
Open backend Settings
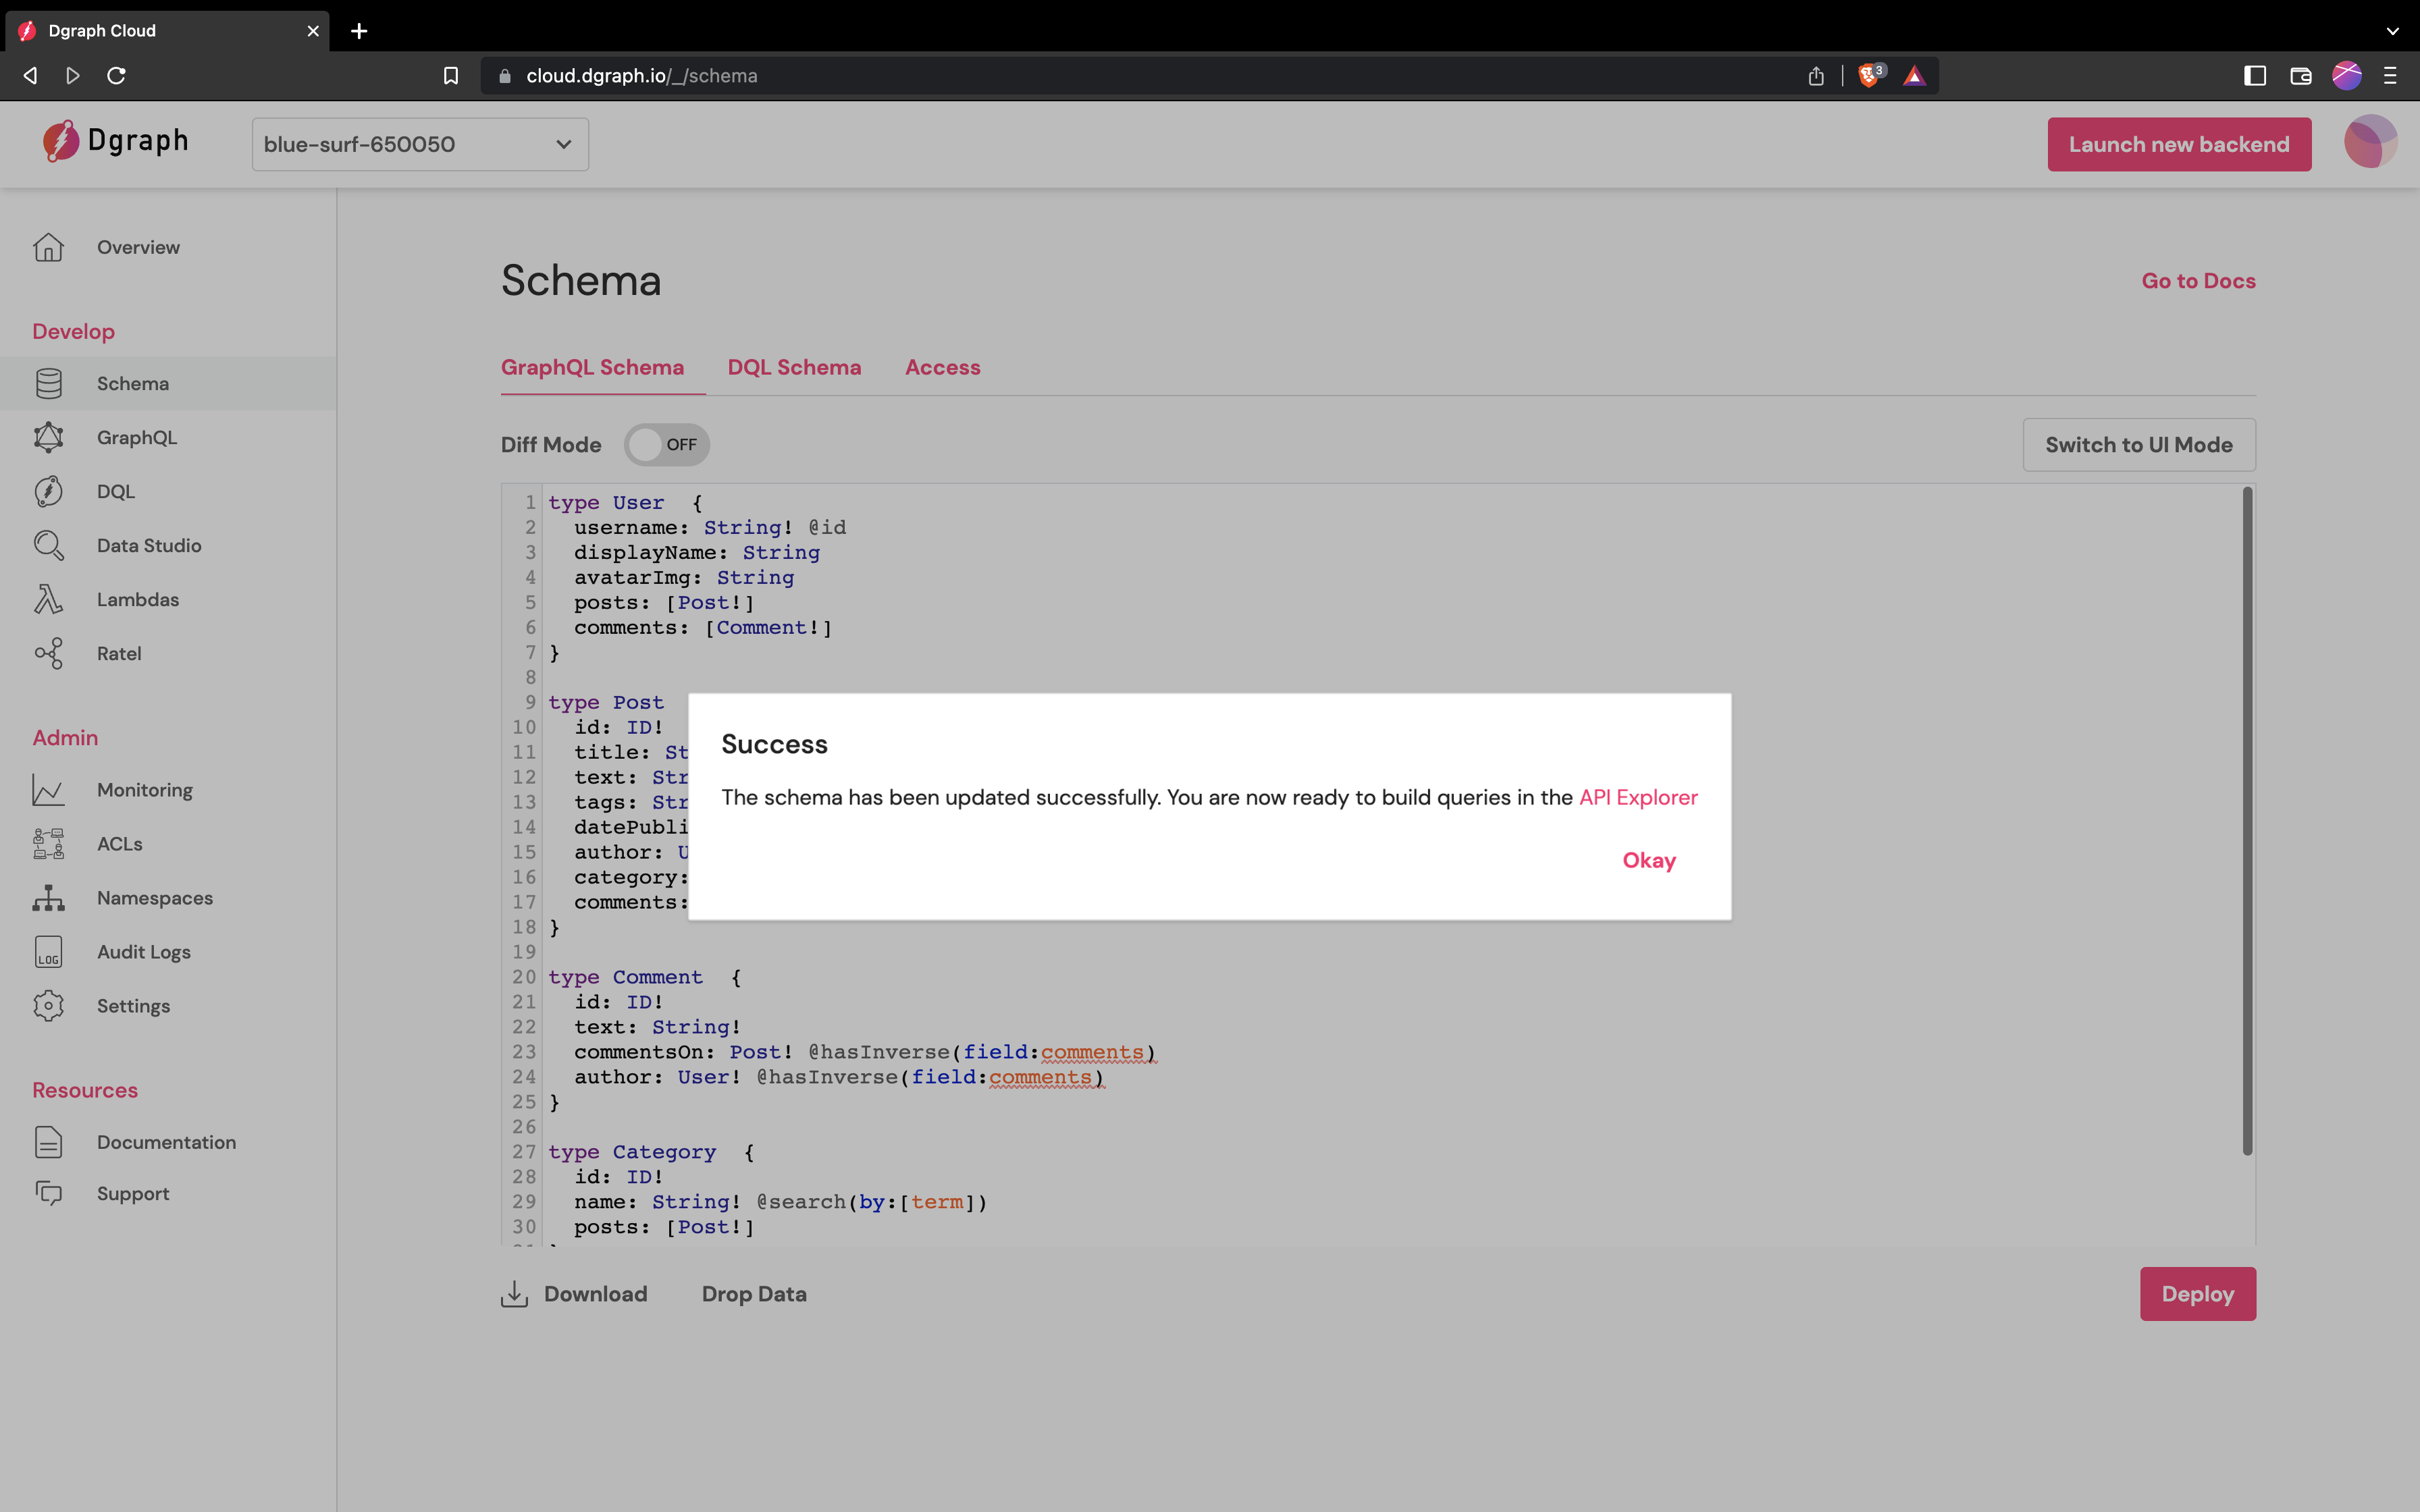point(133,1005)
